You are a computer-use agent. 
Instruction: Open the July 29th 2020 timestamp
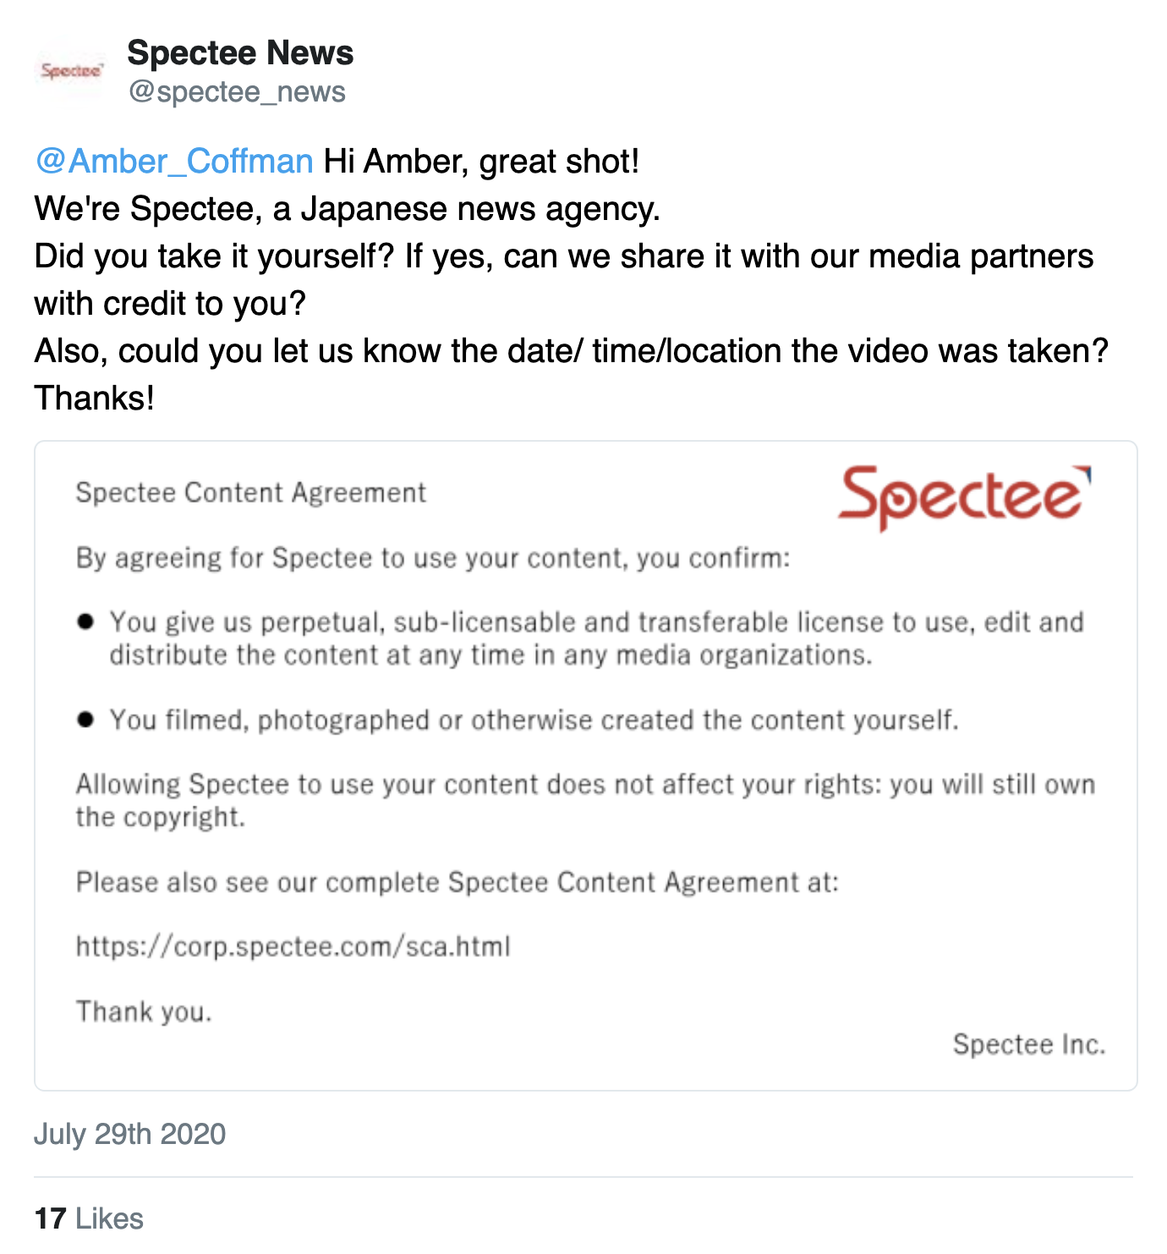tap(130, 1134)
